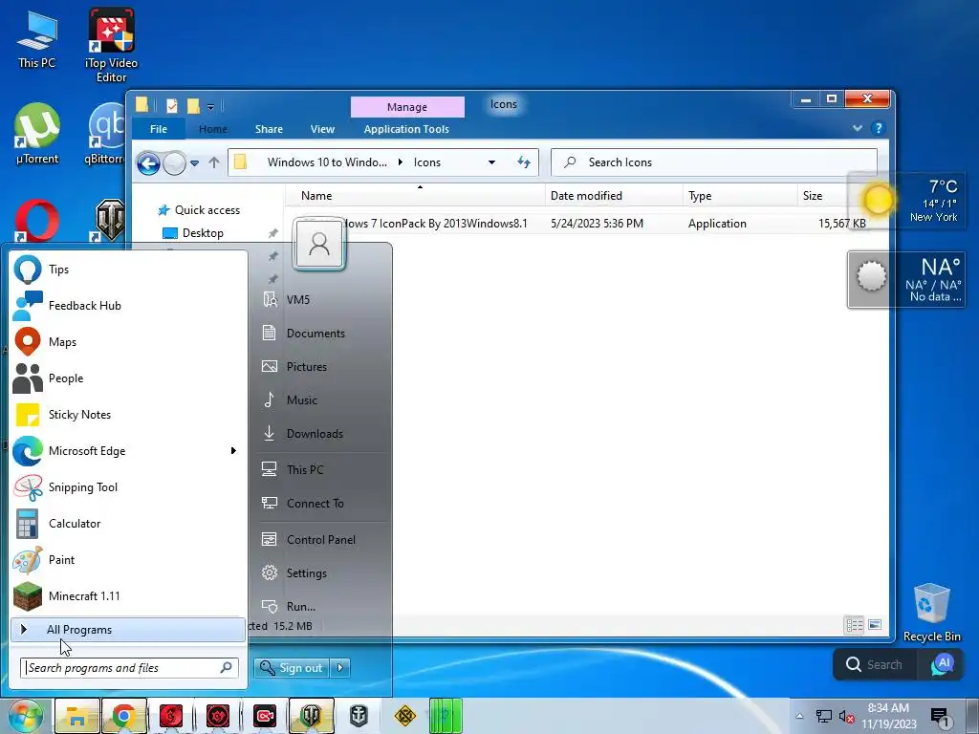
Task: Click Icons breadcrumb in address bar
Action: [x=427, y=162]
